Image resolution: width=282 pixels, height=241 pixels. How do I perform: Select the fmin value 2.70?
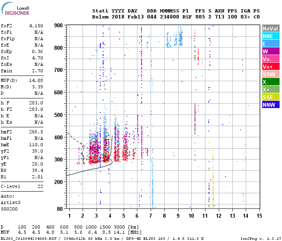coord(37,71)
